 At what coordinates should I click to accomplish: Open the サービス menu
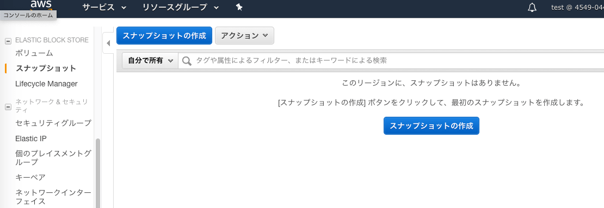tap(104, 7)
